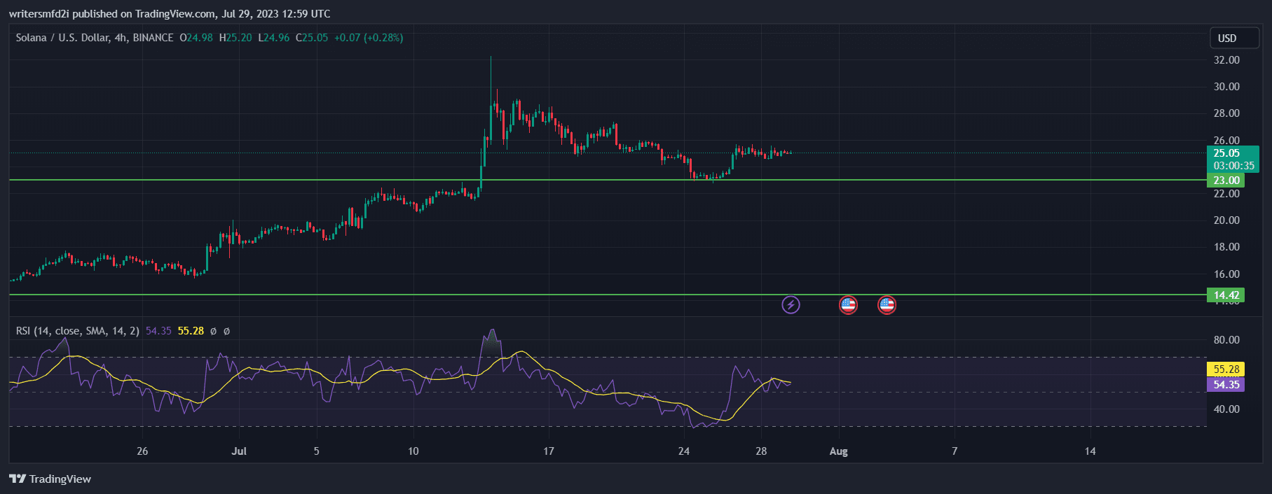Click the +0.07 (+0.28%) change value
Image resolution: width=1272 pixels, height=494 pixels.
368,38
